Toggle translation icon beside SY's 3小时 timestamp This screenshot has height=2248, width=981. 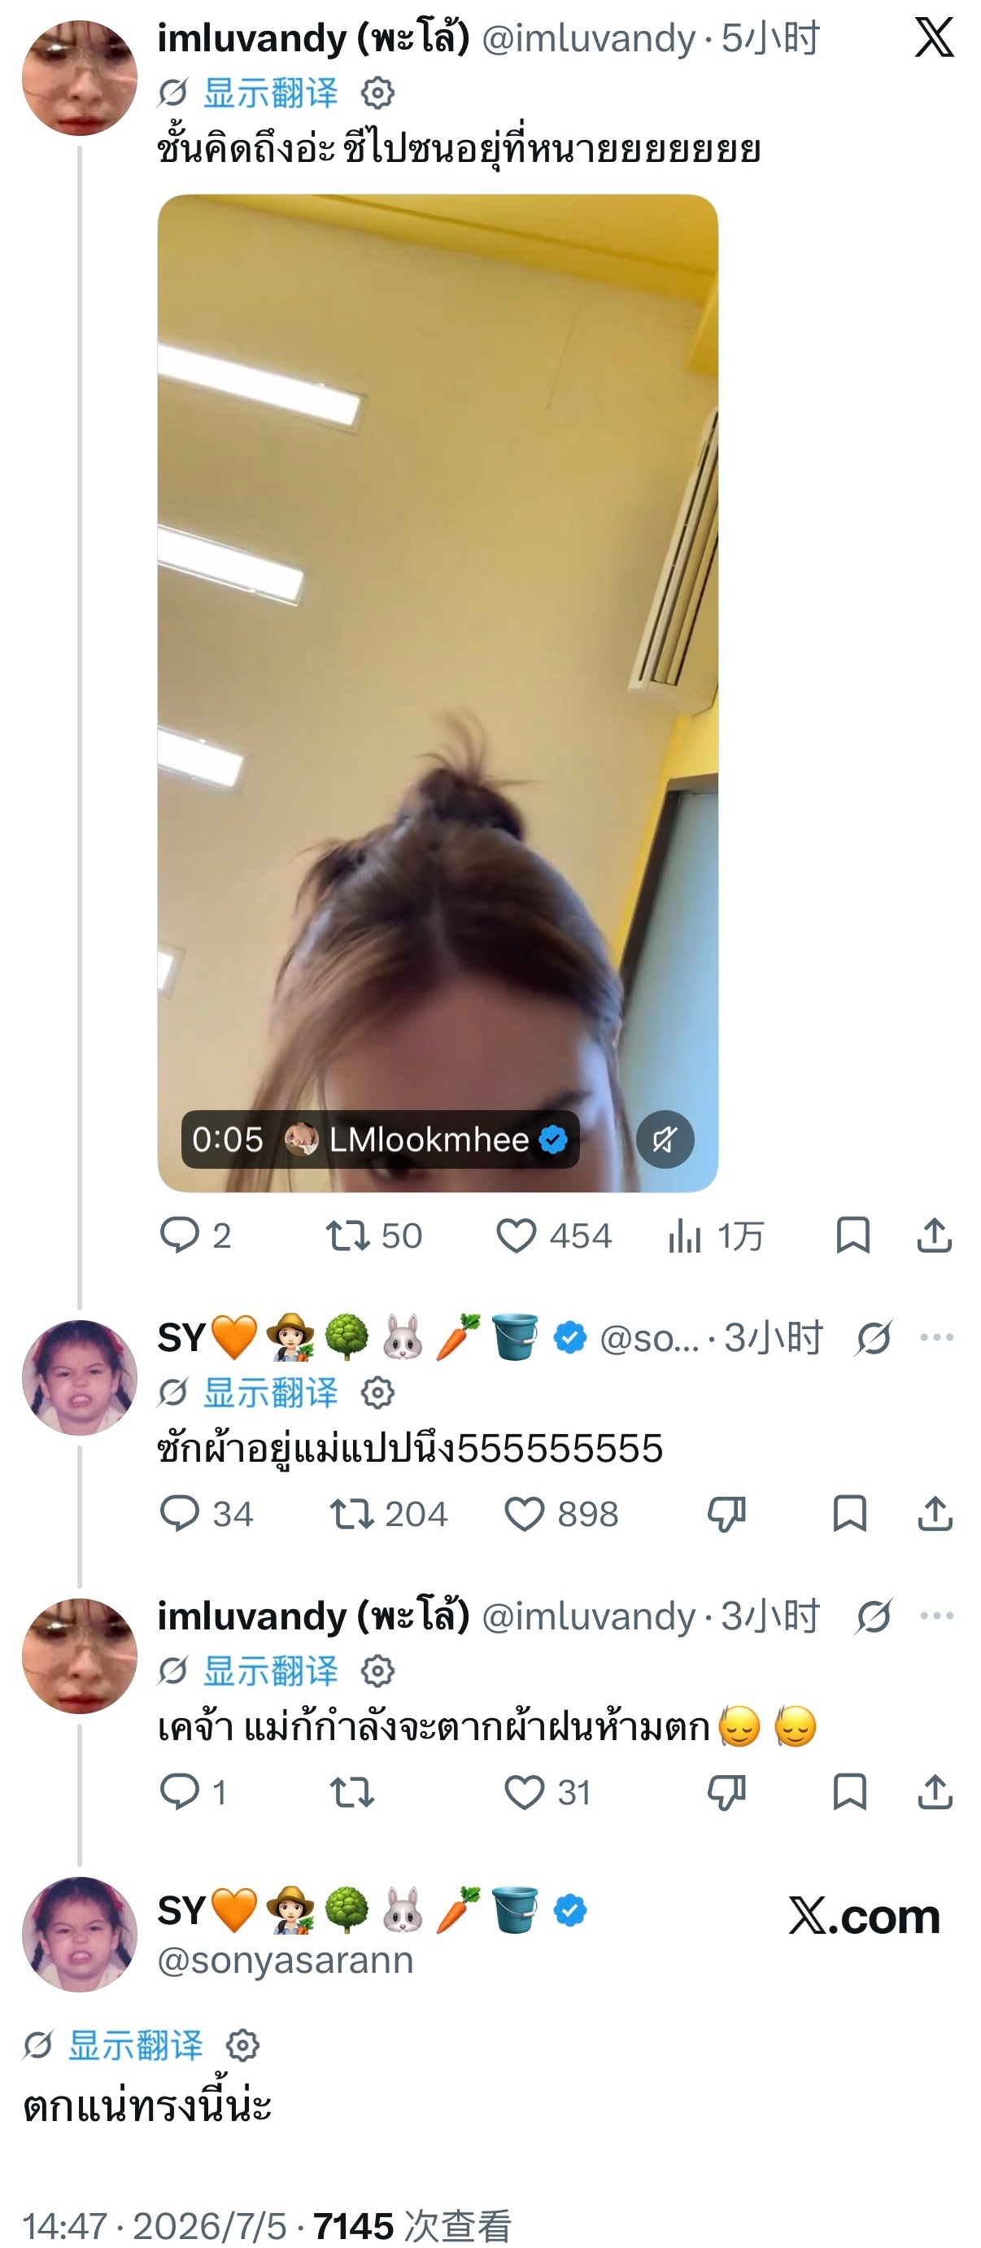(x=873, y=1338)
